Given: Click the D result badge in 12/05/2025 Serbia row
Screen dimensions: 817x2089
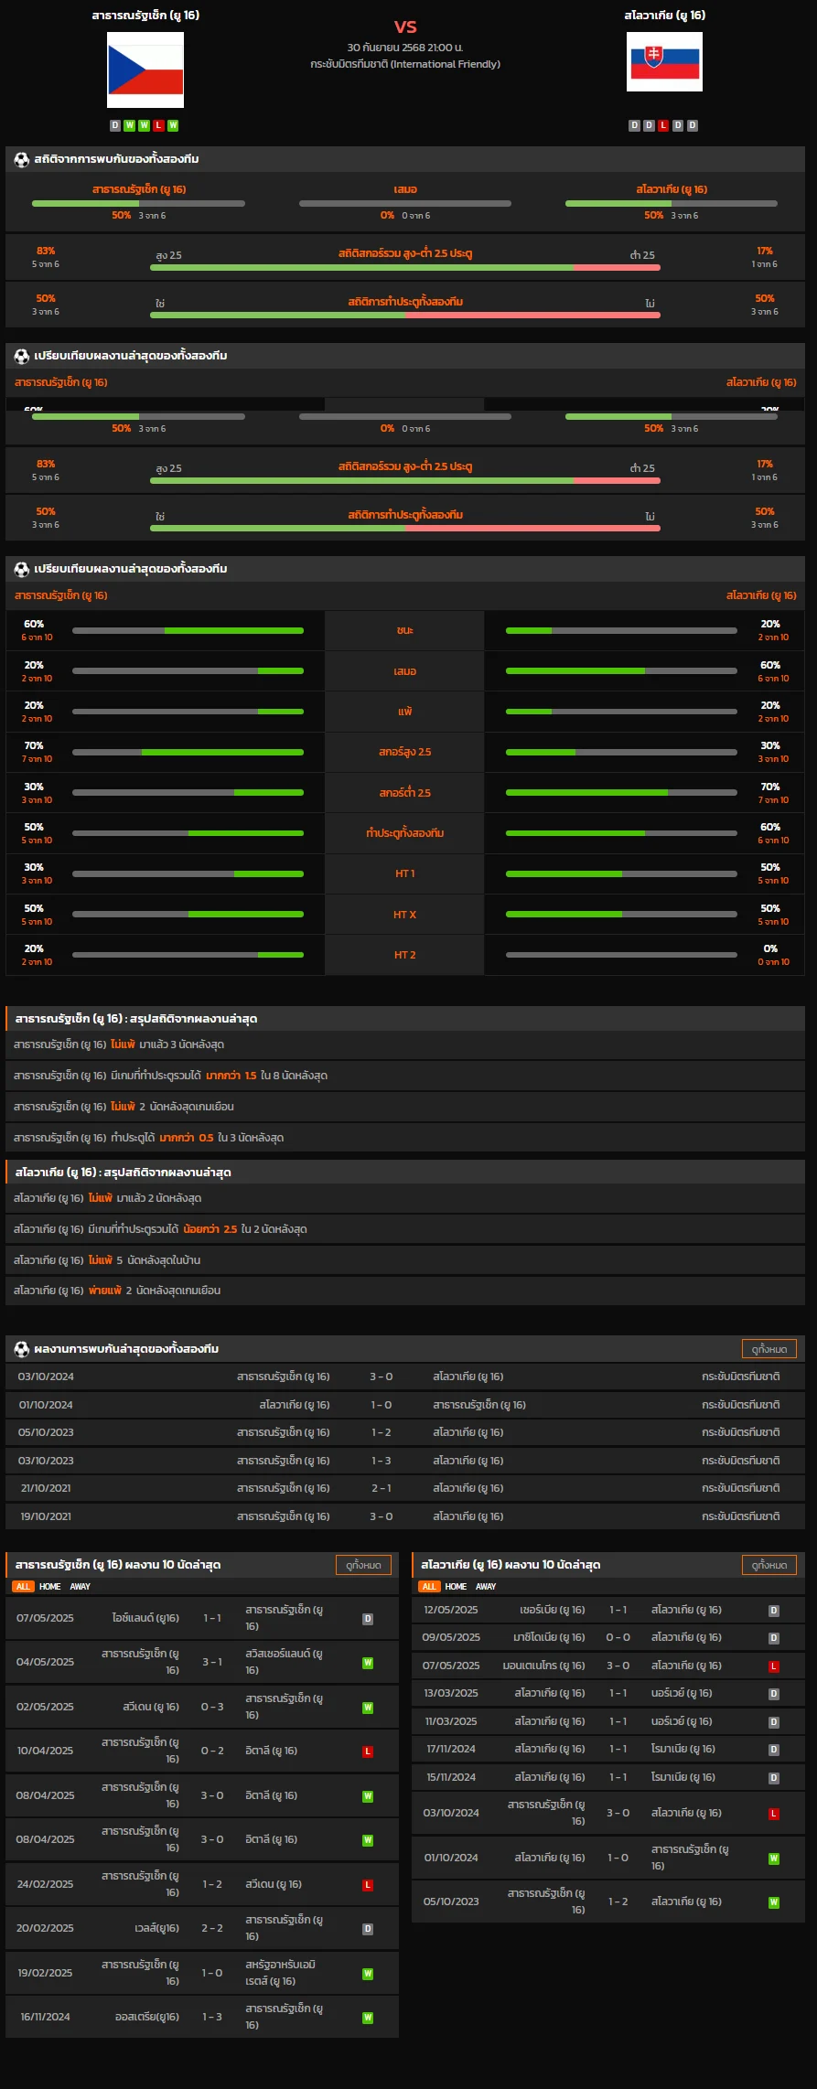Looking at the screenshot, I should [773, 1611].
